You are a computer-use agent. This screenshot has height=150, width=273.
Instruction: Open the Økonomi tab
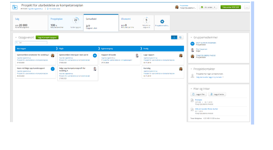(x=136, y=23)
